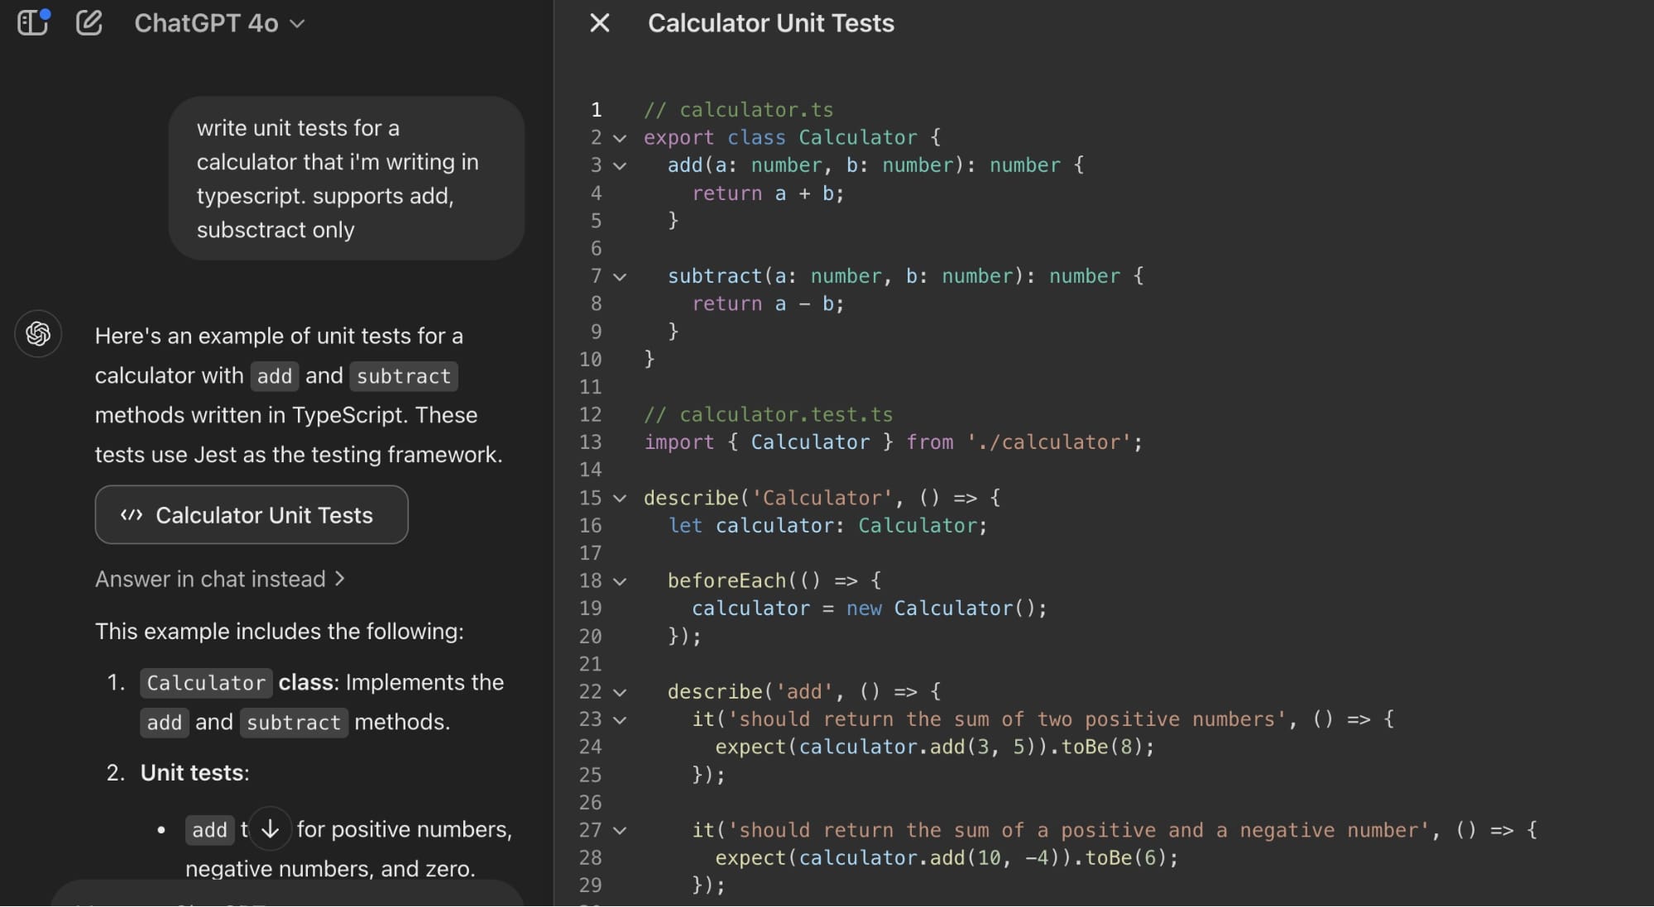Collapse the first it() test at line 23
The height and width of the screenshot is (907, 1654).
pyautogui.click(x=620, y=720)
